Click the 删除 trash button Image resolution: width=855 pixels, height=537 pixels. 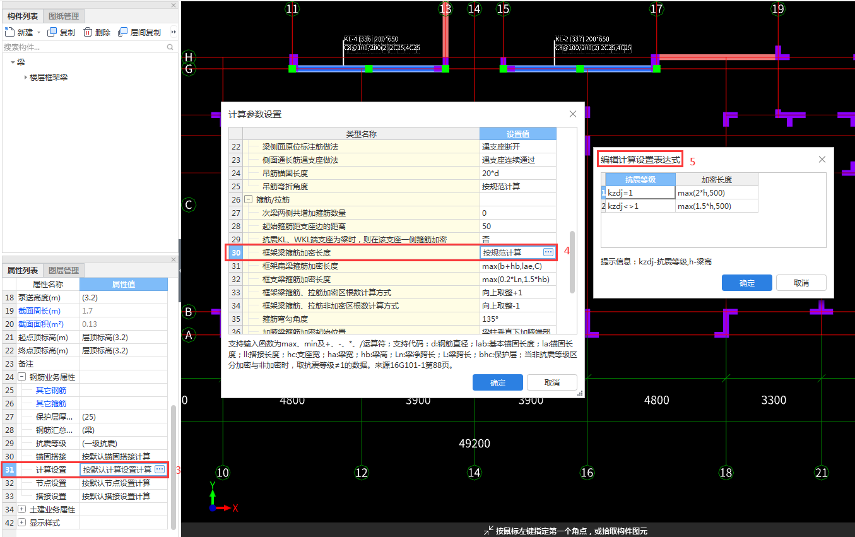pyautogui.click(x=97, y=32)
